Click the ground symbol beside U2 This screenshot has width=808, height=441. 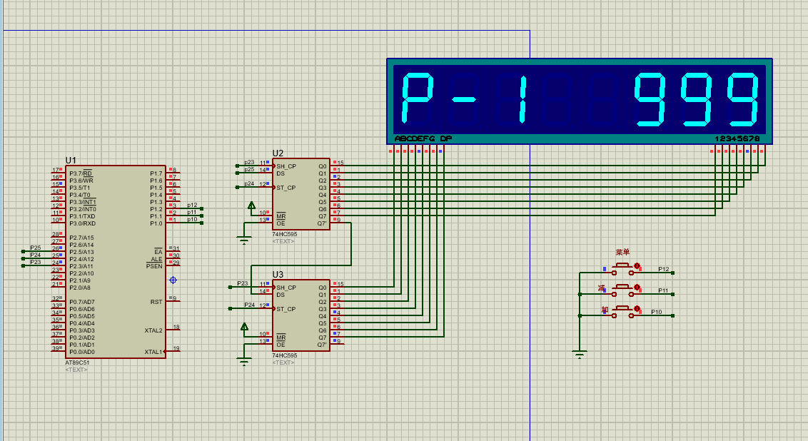[244, 240]
